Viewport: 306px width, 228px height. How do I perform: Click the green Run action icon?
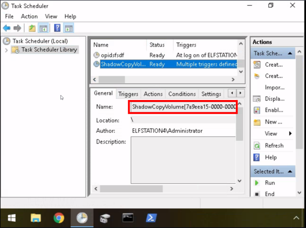click(x=257, y=183)
